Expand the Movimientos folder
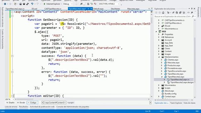This screenshot has height=113, width=201. pos(159,85)
